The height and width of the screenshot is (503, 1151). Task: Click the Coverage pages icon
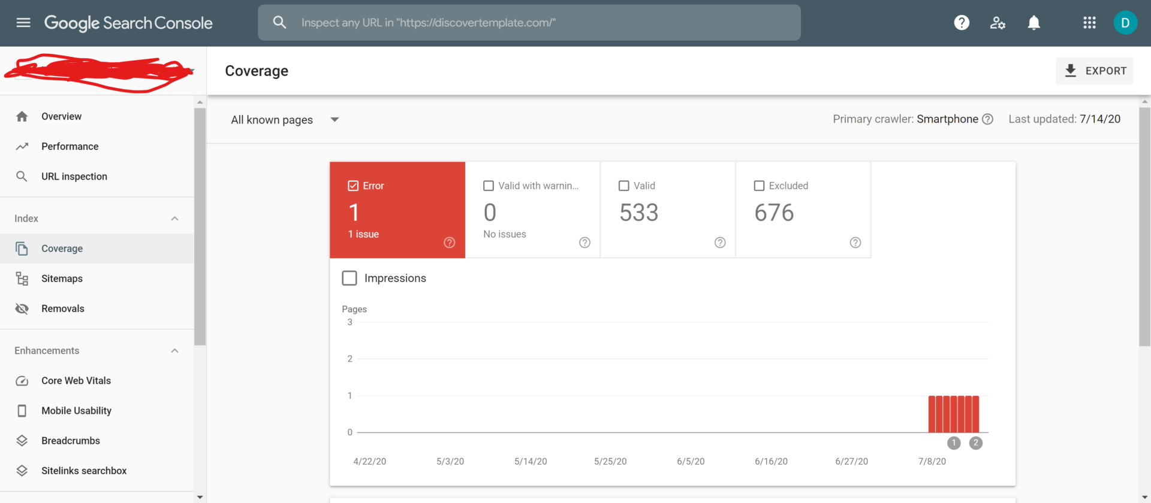[22, 249]
